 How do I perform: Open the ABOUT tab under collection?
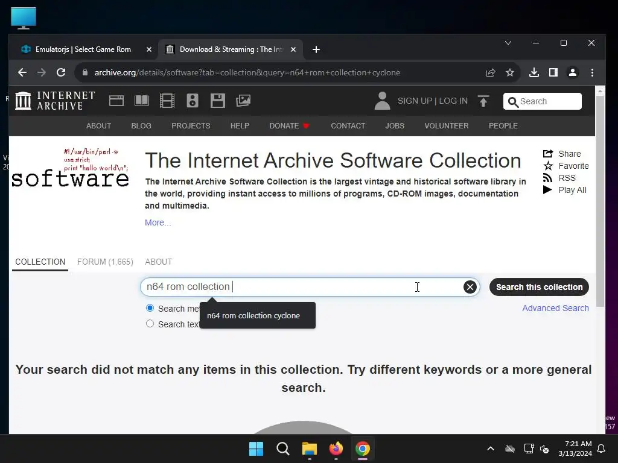[x=159, y=262]
